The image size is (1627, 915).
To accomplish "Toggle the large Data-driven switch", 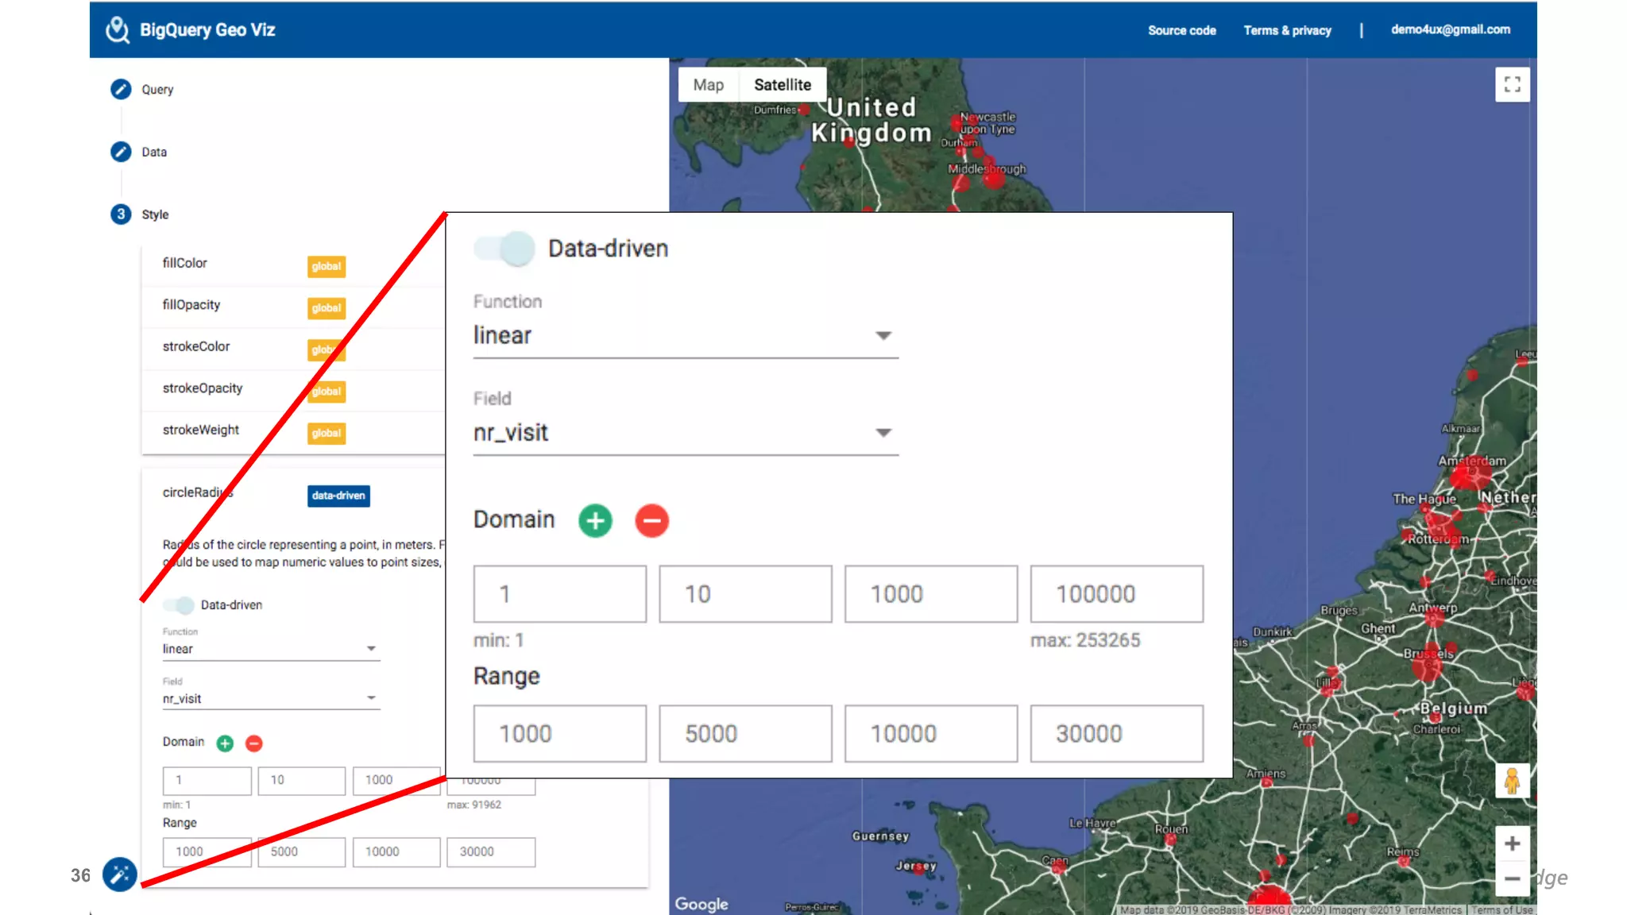I will click(x=505, y=249).
